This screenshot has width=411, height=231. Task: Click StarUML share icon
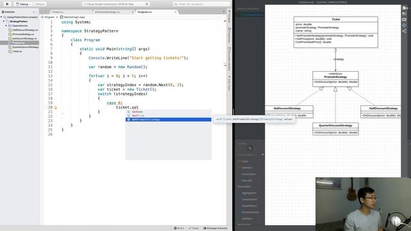405,31
